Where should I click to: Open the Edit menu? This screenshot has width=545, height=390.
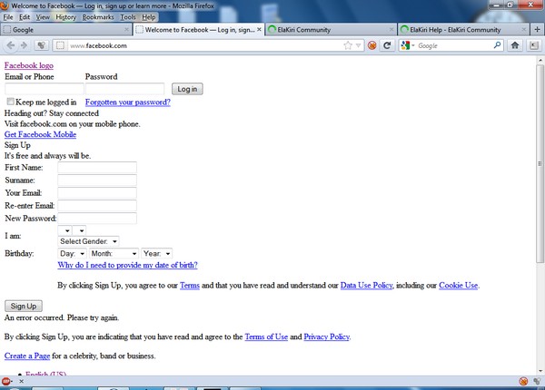(25, 17)
